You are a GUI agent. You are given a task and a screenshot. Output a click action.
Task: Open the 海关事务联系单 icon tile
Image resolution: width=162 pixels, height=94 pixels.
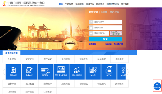tap(61, 72)
